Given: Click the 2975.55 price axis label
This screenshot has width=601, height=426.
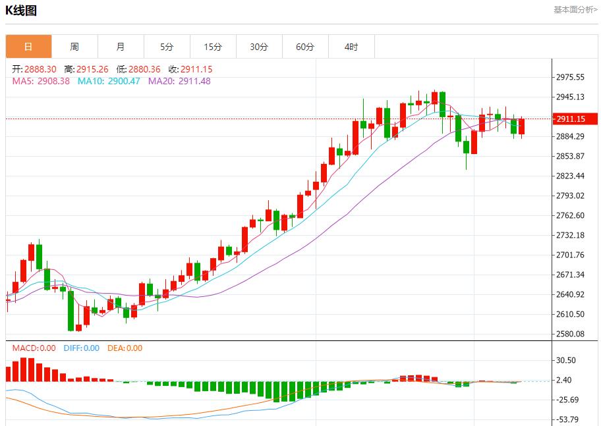Looking at the screenshot, I should (x=571, y=77).
